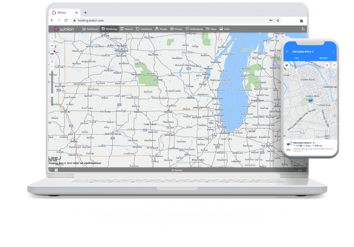Open the ruler tools icon in top bar
The image size is (354, 247).
[304, 29]
